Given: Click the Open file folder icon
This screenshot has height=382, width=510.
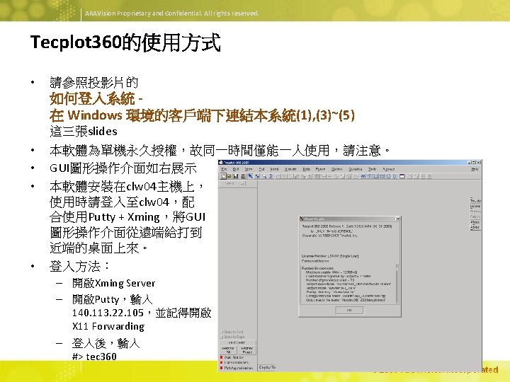Looking at the screenshot, I should tap(229, 176).
